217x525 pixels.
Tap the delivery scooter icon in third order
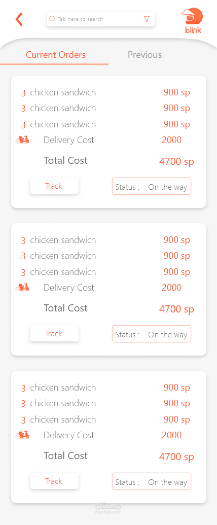coord(22,435)
